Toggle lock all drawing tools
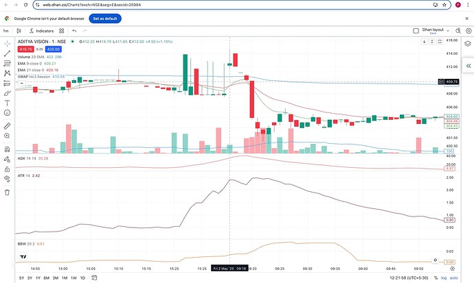Screen dimensions: 474x283 (x=8, y=169)
